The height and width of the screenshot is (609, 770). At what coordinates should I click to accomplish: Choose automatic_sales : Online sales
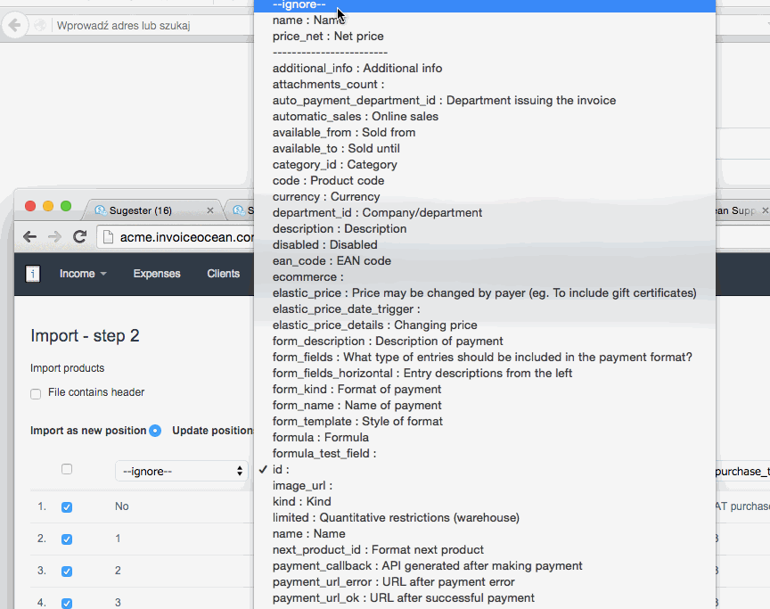tap(485, 117)
